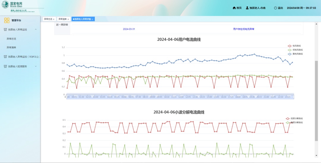
Task: Toggle the 高电流曲线 legend series
Action: pyautogui.click(x=290, y=54)
